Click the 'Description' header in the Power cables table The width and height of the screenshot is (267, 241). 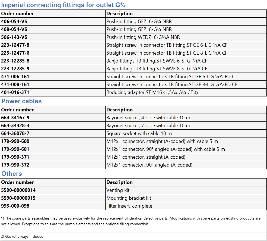(119, 110)
